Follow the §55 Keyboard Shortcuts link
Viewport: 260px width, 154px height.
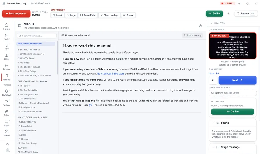click(x=111, y=74)
